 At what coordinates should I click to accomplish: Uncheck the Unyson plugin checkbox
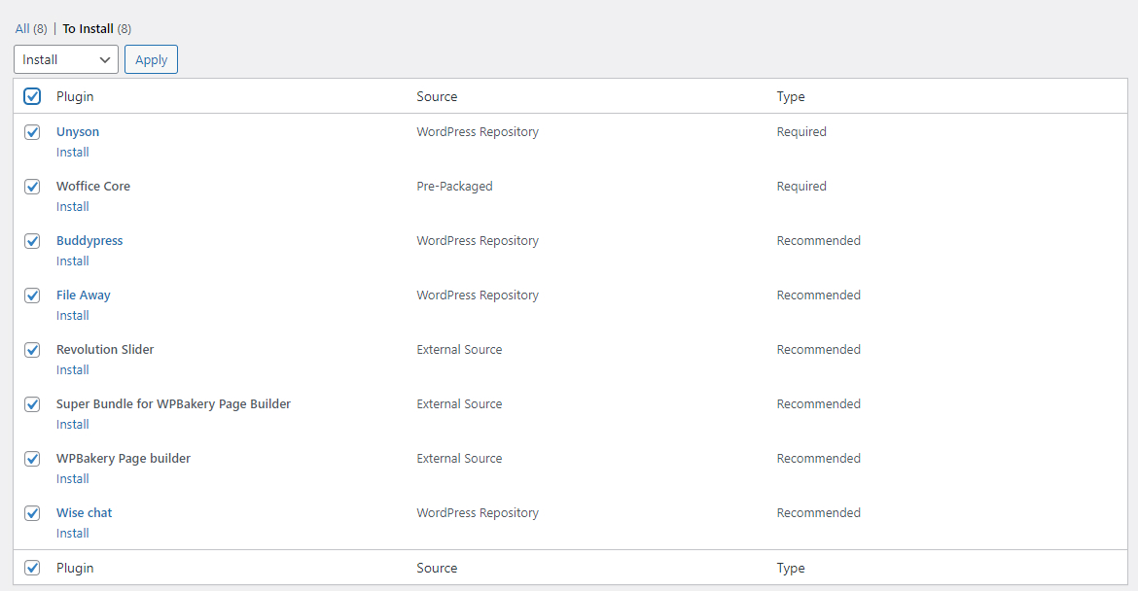click(x=32, y=132)
